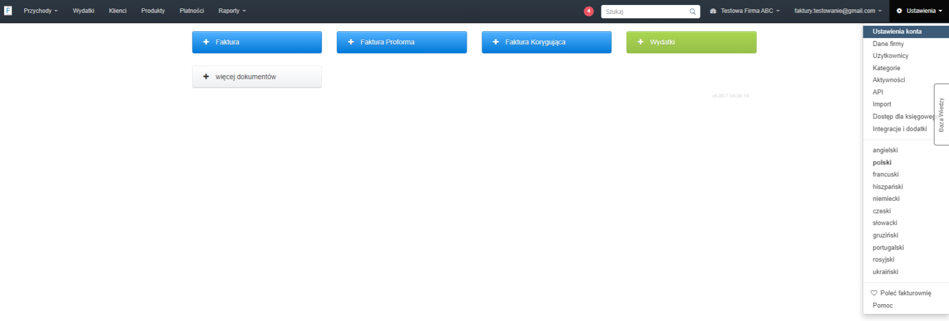This screenshot has height=321, width=949.
Task: Expand the Przychody dropdown menu
Action: click(x=41, y=11)
